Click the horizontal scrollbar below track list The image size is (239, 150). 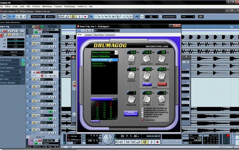[142, 147]
